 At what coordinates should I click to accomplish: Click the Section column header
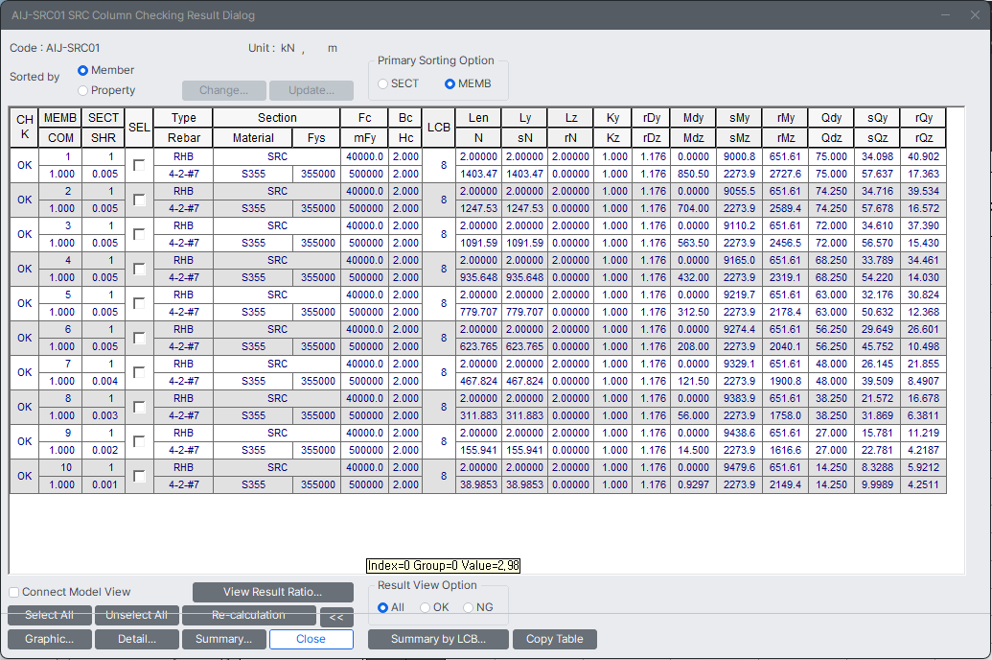pyautogui.click(x=277, y=118)
